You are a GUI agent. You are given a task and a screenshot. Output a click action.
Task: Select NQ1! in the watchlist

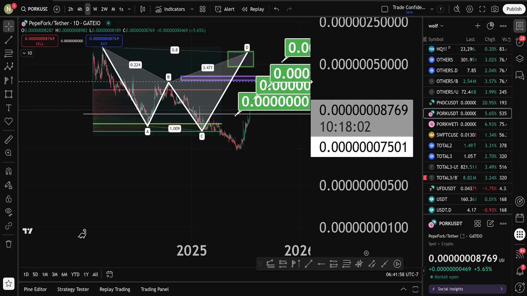click(x=467, y=49)
